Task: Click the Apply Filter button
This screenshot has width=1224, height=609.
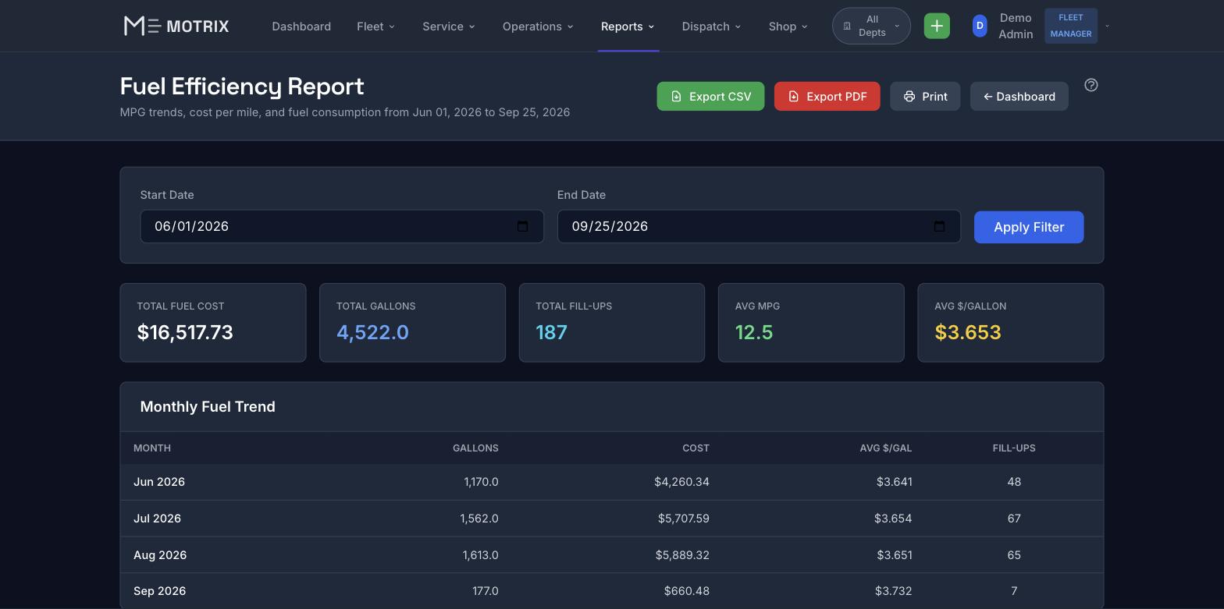Action: pyautogui.click(x=1029, y=227)
